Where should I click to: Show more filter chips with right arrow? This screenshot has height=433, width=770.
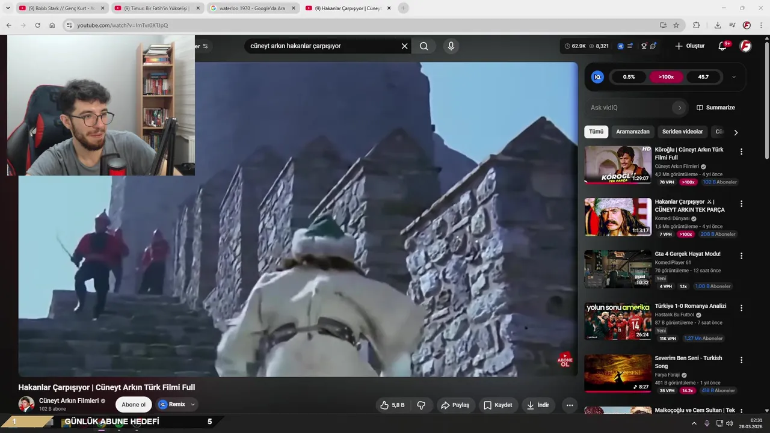tap(735, 132)
